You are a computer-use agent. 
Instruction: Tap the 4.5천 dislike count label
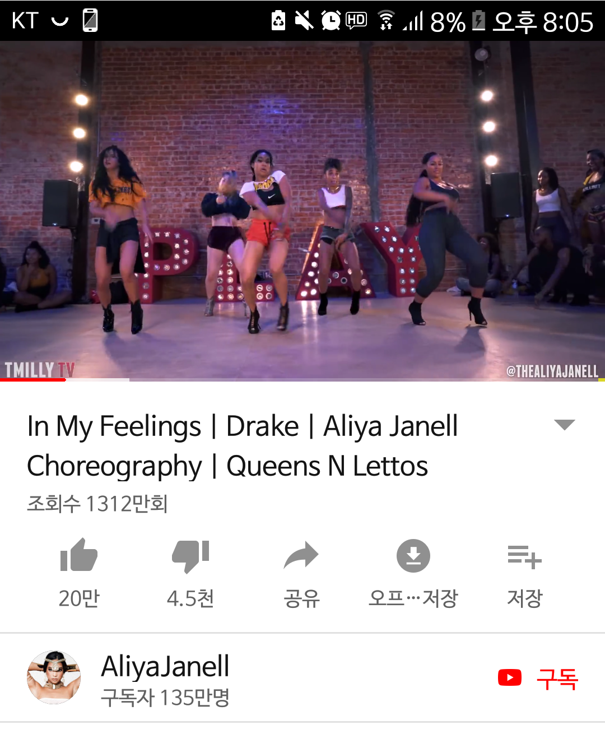point(190,598)
